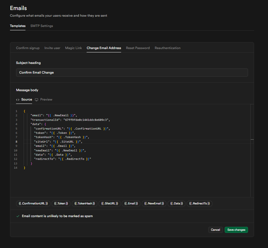Image resolution: width=268 pixels, height=248 pixels.
Task: Click the Preview monitor icon
Action: point(37,99)
